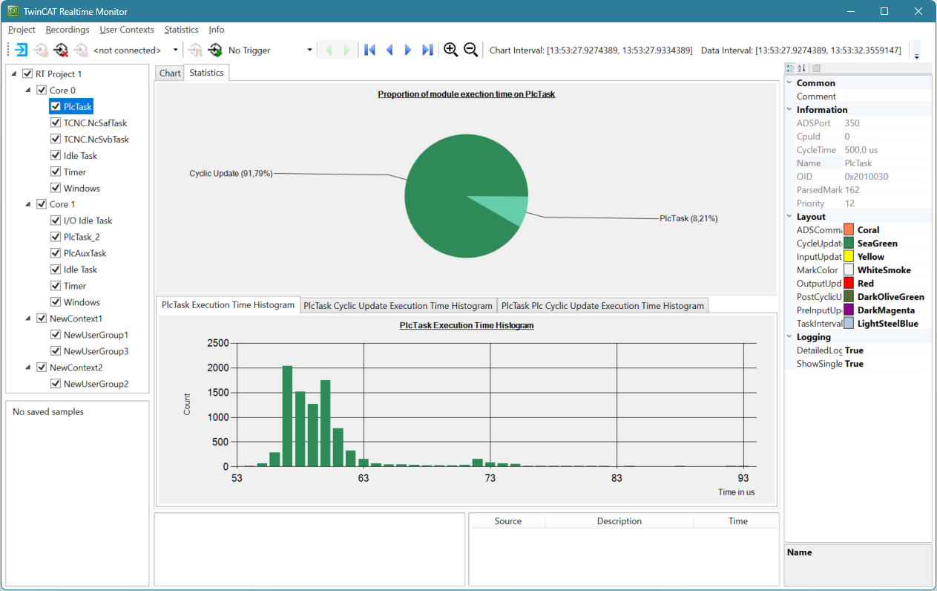This screenshot has height=591, width=937.
Task: Click the blue import arrow toolbar icon
Action: click(x=22, y=50)
